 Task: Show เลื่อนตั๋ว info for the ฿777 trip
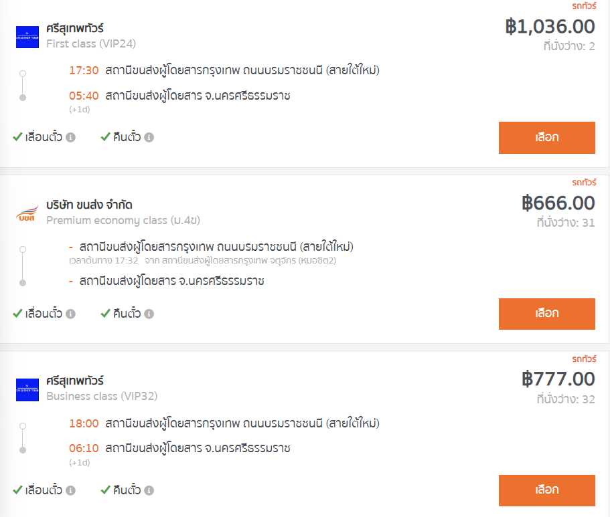(x=70, y=490)
